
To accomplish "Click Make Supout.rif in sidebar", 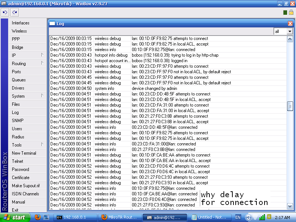I will click(27, 186).
